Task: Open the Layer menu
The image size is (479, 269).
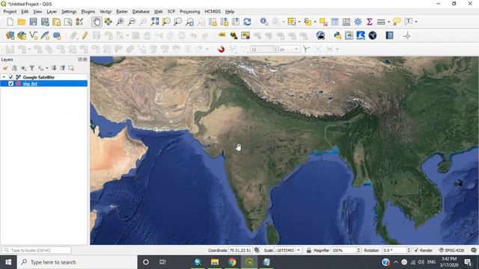Action: (x=52, y=12)
